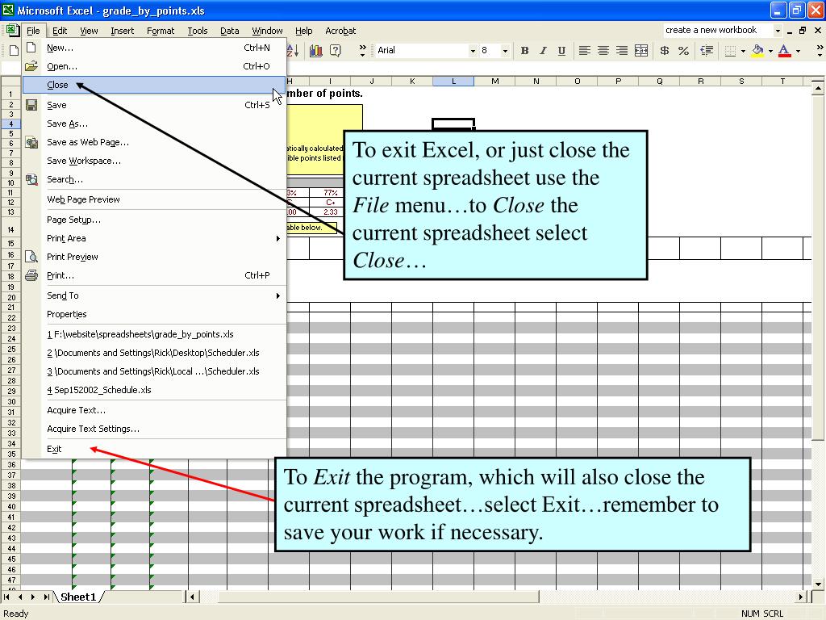Open the Acrobat menu
The width and height of the screenshot is (826, 620).
pos(340,31)
